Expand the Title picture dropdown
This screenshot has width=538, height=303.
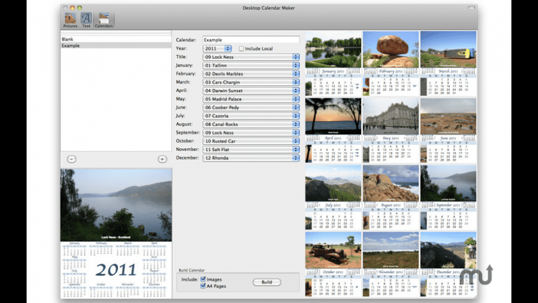click(x=251, y=57)
